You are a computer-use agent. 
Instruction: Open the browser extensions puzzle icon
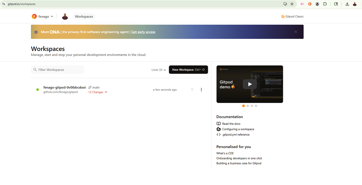coord(325,4)
